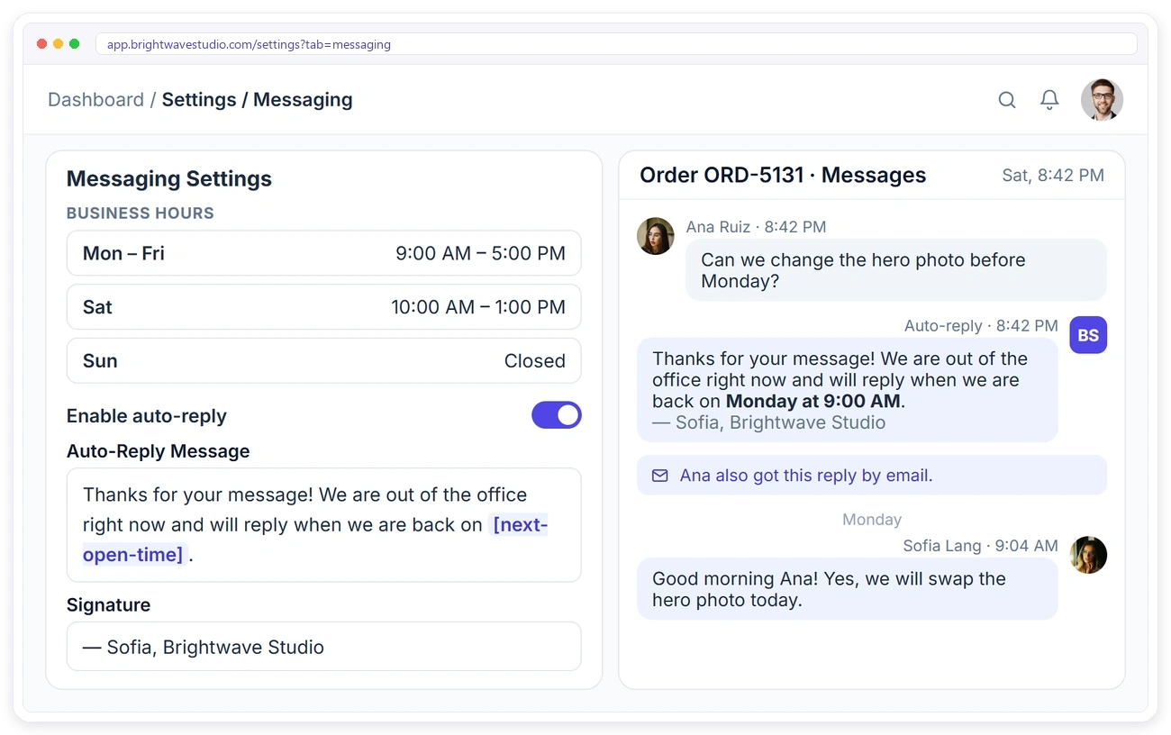This screenshot has height=735, width=1171.
Task: Click Sofia Lang's avatar photo
Action: [x=1088, y=555]
